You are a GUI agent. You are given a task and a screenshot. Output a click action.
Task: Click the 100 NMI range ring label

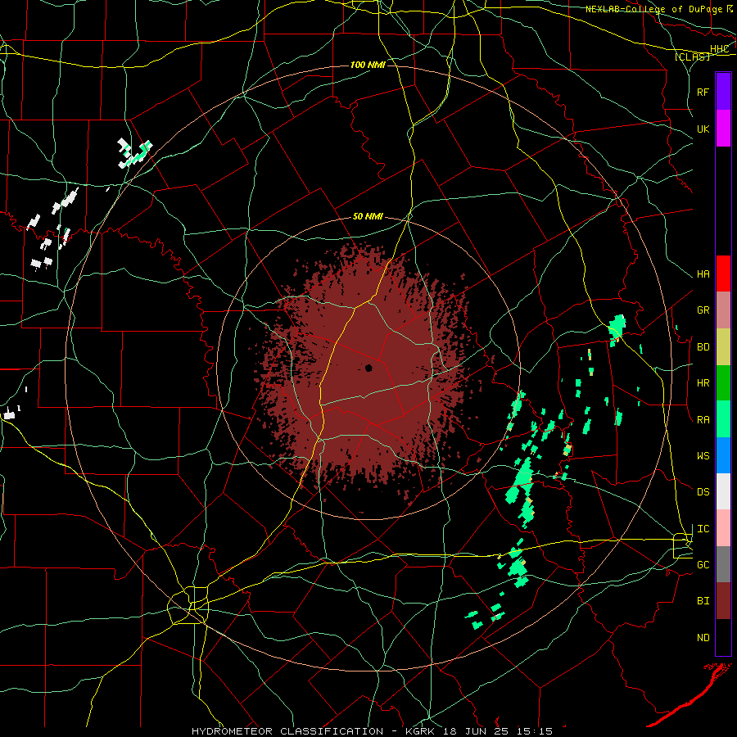coord(368,65)
